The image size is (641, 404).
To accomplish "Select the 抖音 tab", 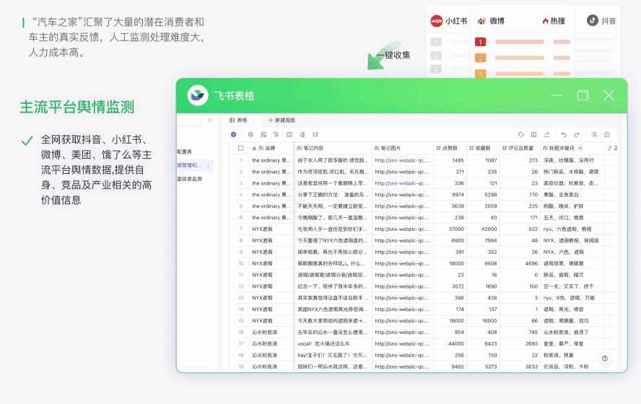I will pos(601,20).
